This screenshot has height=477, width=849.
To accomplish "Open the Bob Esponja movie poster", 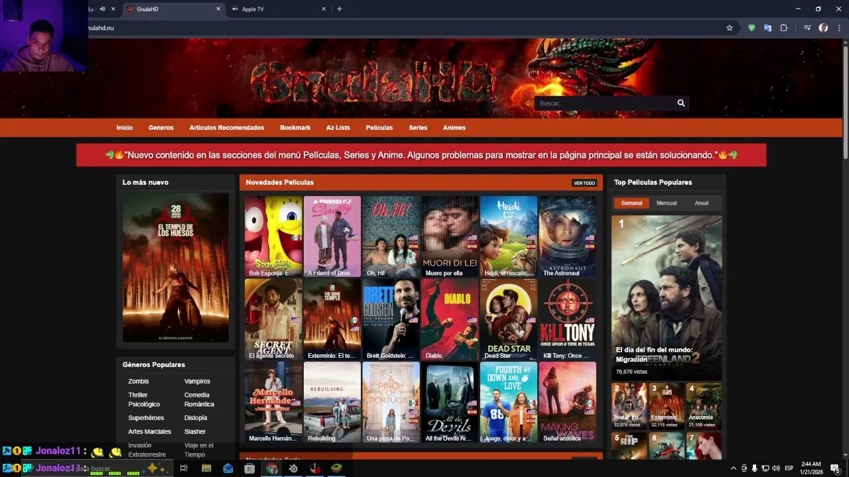I will (x=273, y=237).
